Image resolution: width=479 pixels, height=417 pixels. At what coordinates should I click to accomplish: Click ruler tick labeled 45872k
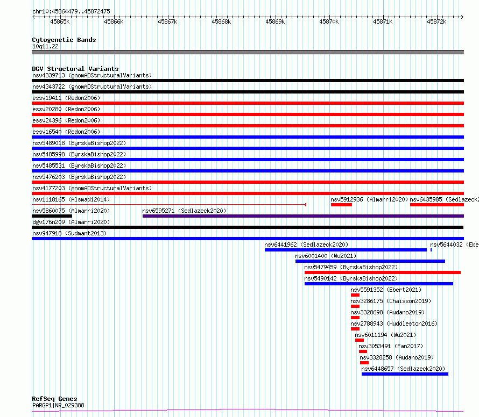pyautogui.click(x=436, y=21)
